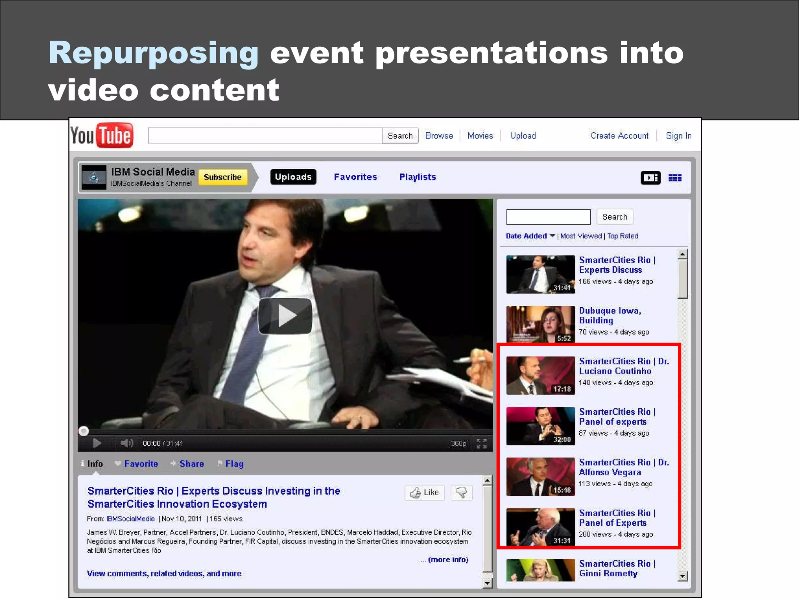The height and width of the screenshot is (599, 799).
Task: Click the Dr. Alfonso Vegara title link
Action: coord(624,467)
